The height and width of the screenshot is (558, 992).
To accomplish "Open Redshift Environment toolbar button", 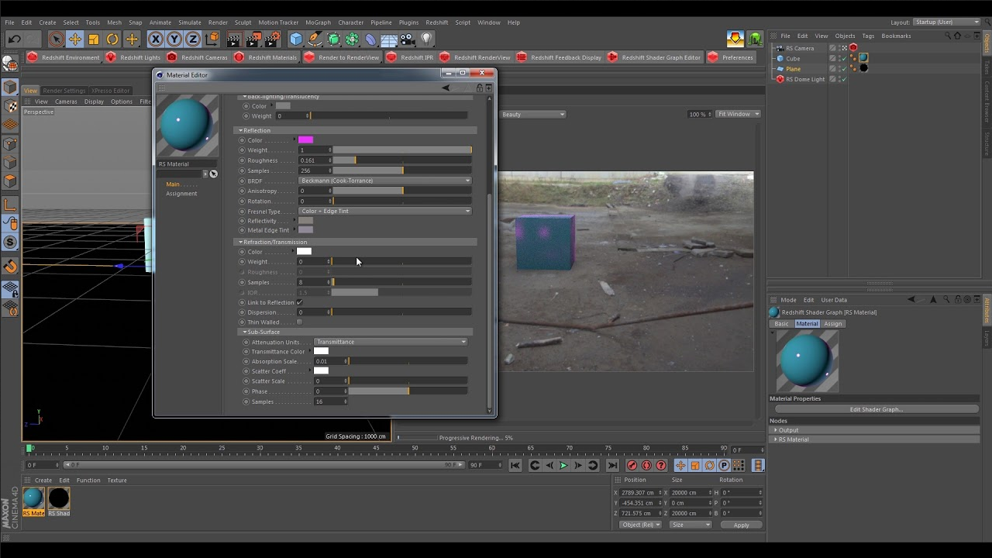I will 64,57.
